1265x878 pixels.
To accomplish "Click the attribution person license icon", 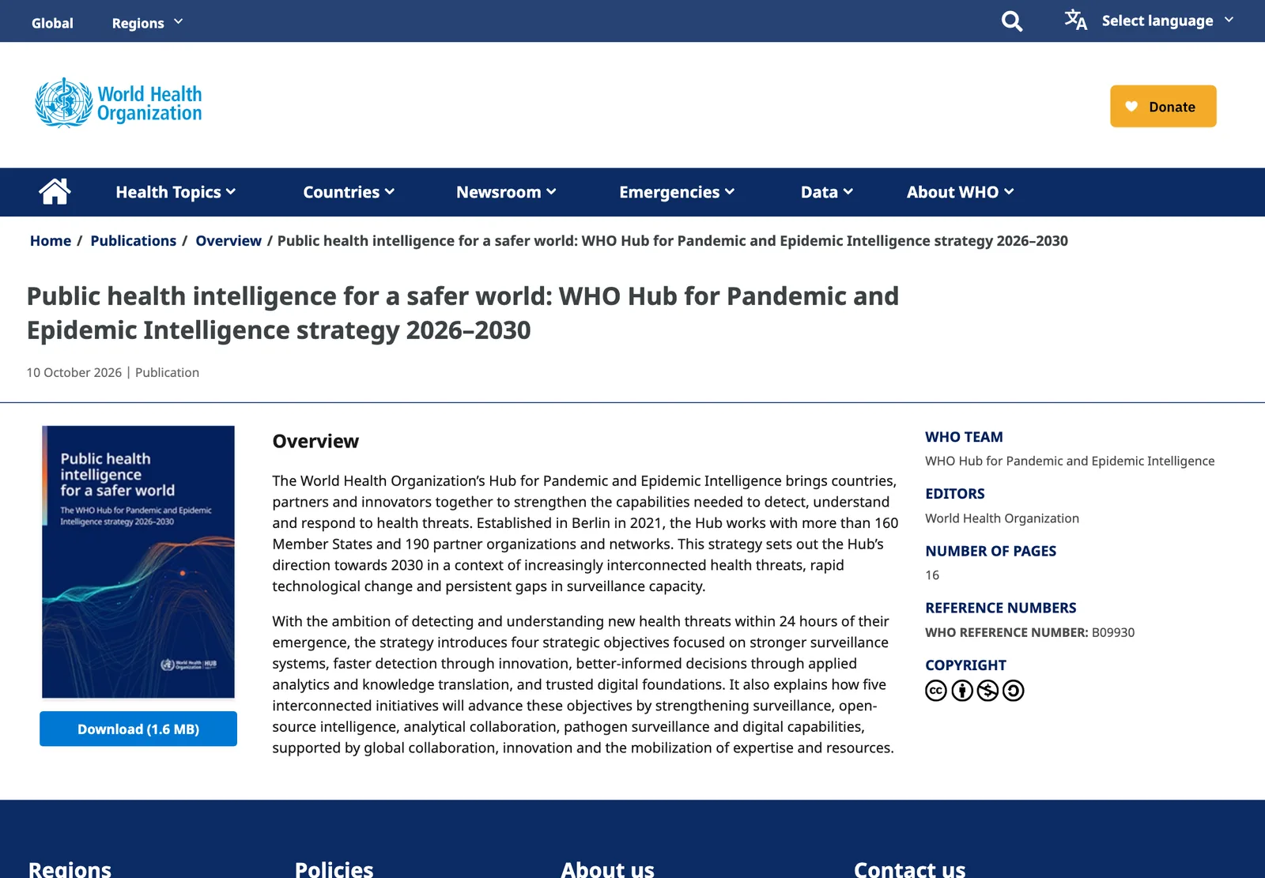I will pos(962,691).
